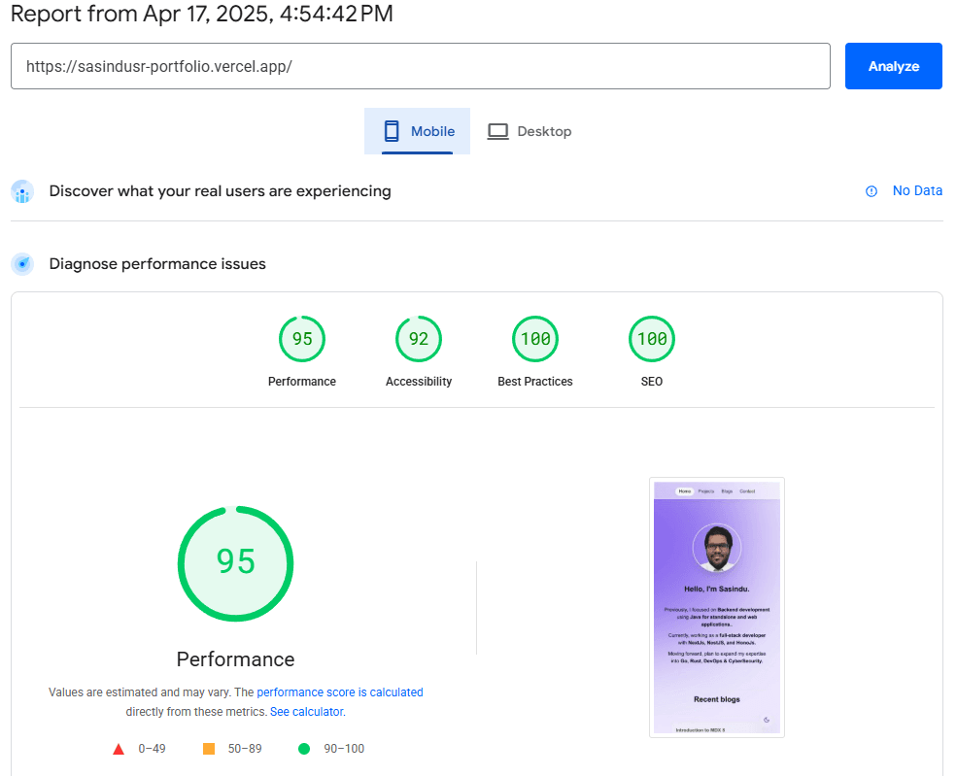Click the SEO 100 score gauge
The image size is (957, 776).
click(x=652, y=339)
